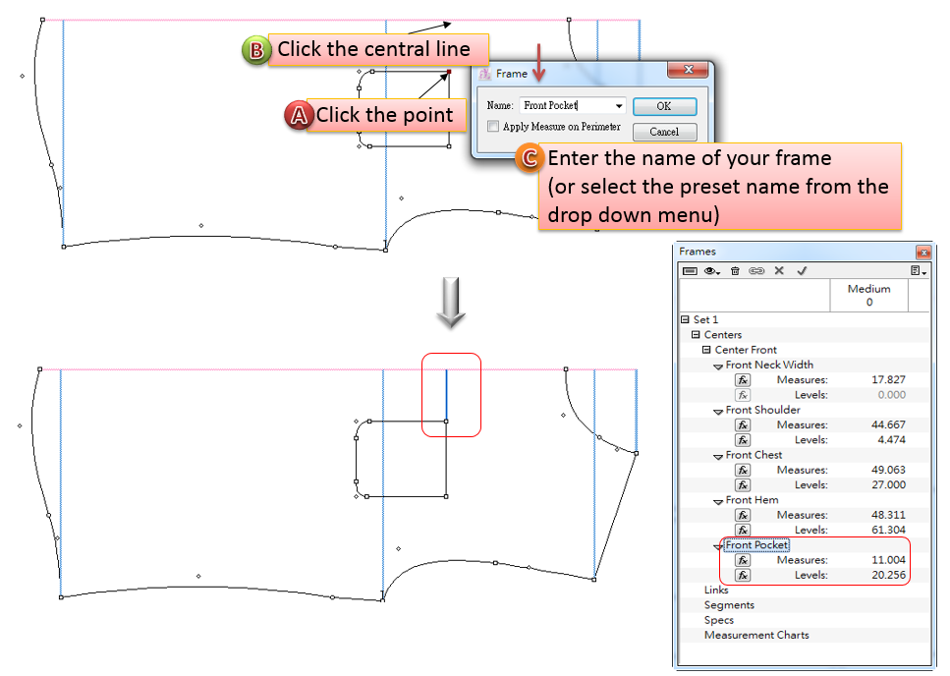Select the Measurement Charts tree item
950x676 pixels.
point(756,636)
